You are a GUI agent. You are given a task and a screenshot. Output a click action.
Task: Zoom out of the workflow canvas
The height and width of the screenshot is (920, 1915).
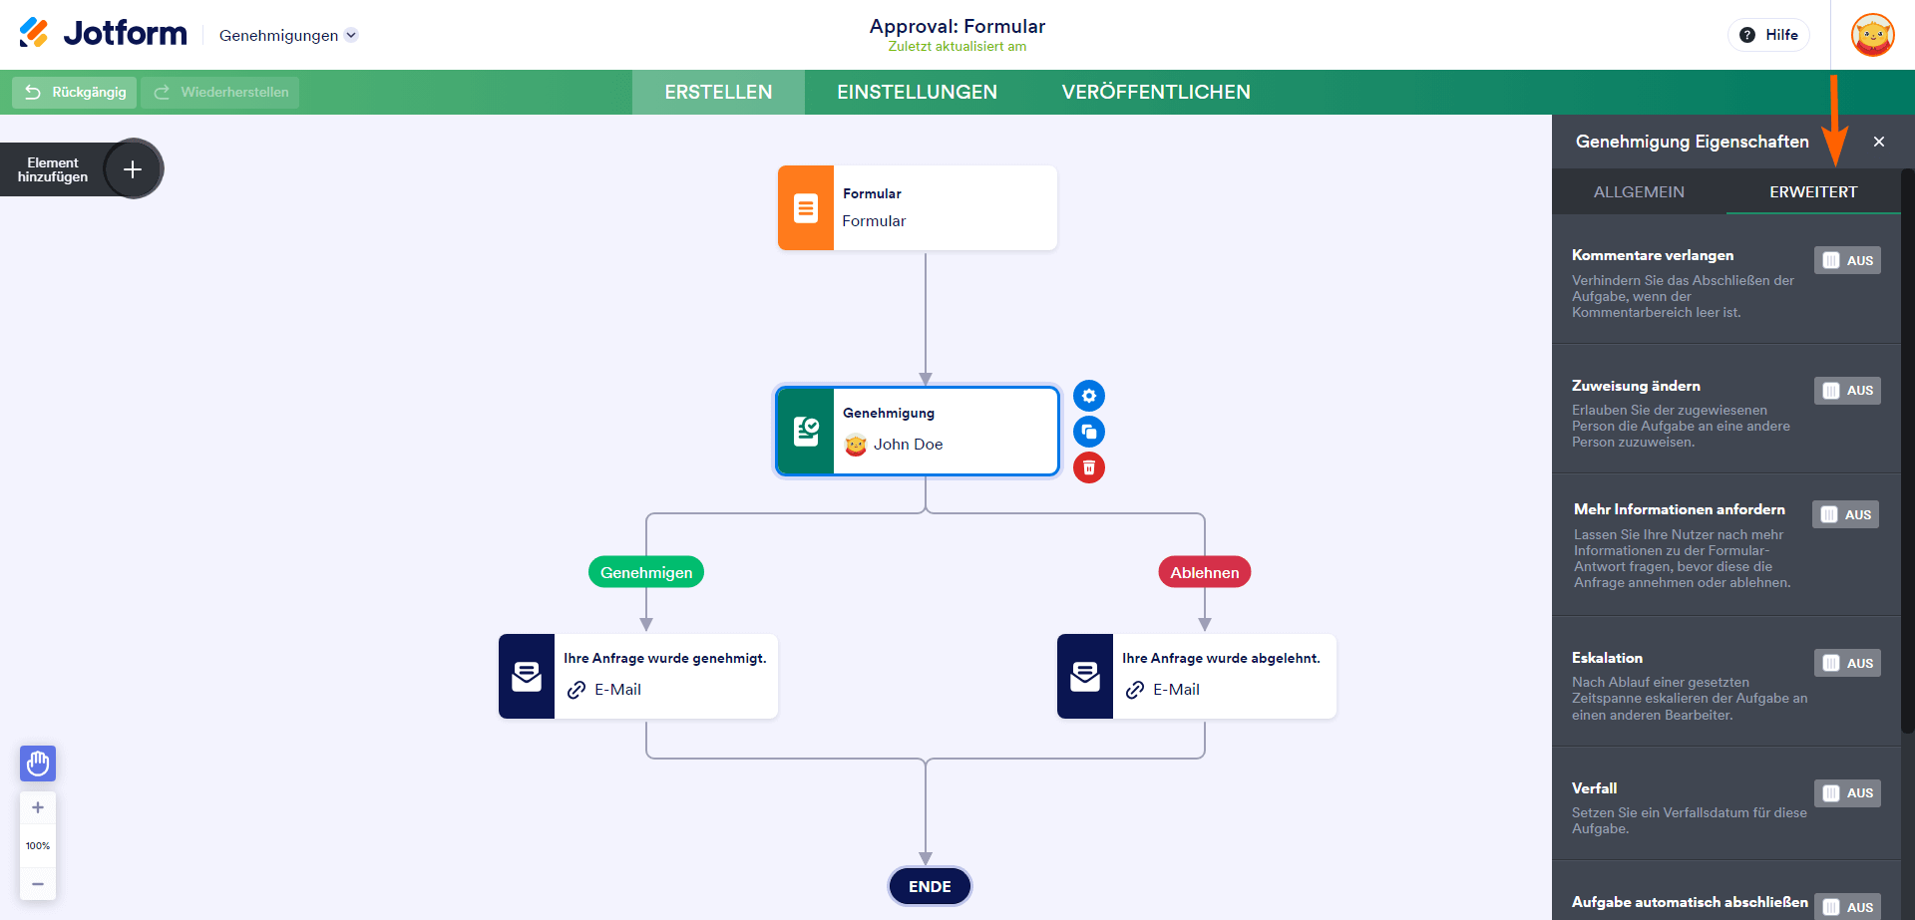point(38,884)
